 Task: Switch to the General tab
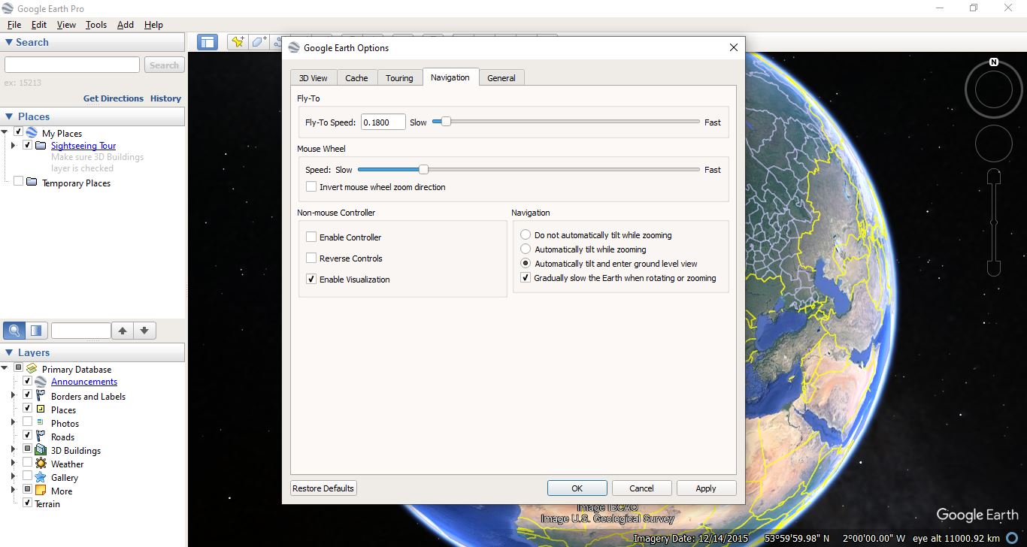[x=501, y=77]
